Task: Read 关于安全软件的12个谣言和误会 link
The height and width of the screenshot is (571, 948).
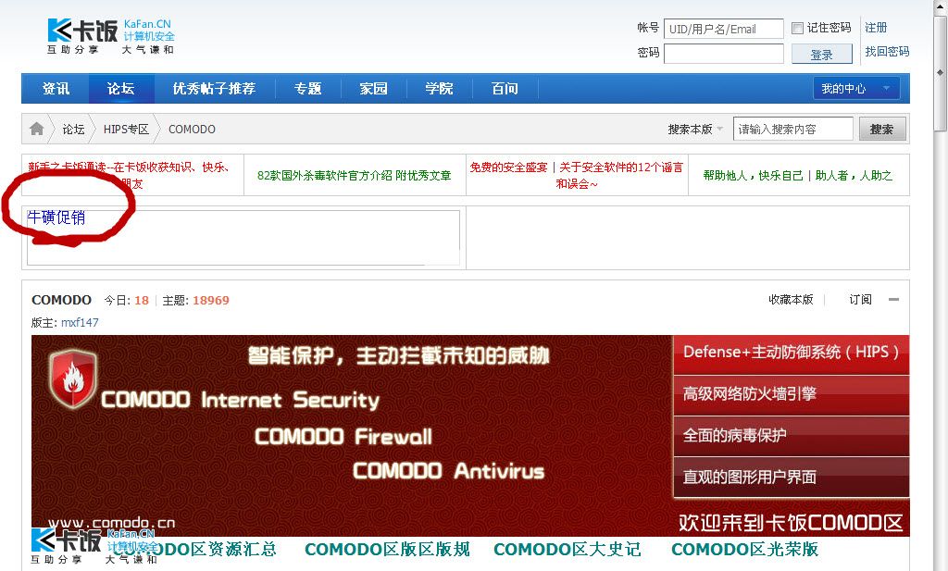Action: (x=621, y=175)
